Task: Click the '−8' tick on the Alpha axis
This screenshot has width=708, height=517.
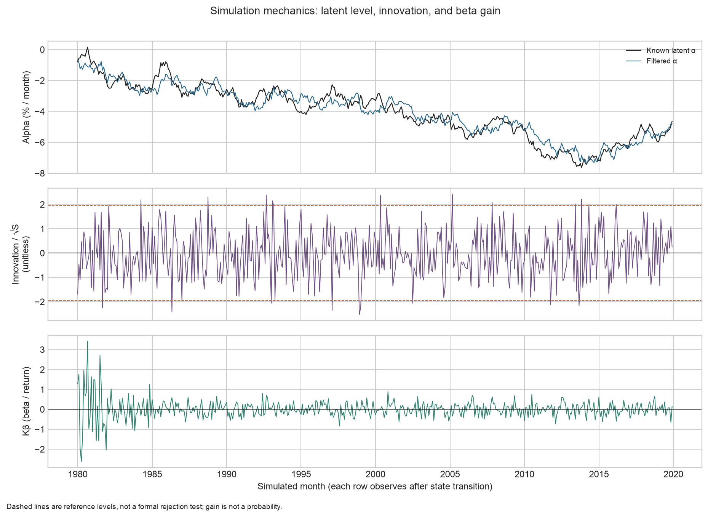Action: tap(40, 174)
